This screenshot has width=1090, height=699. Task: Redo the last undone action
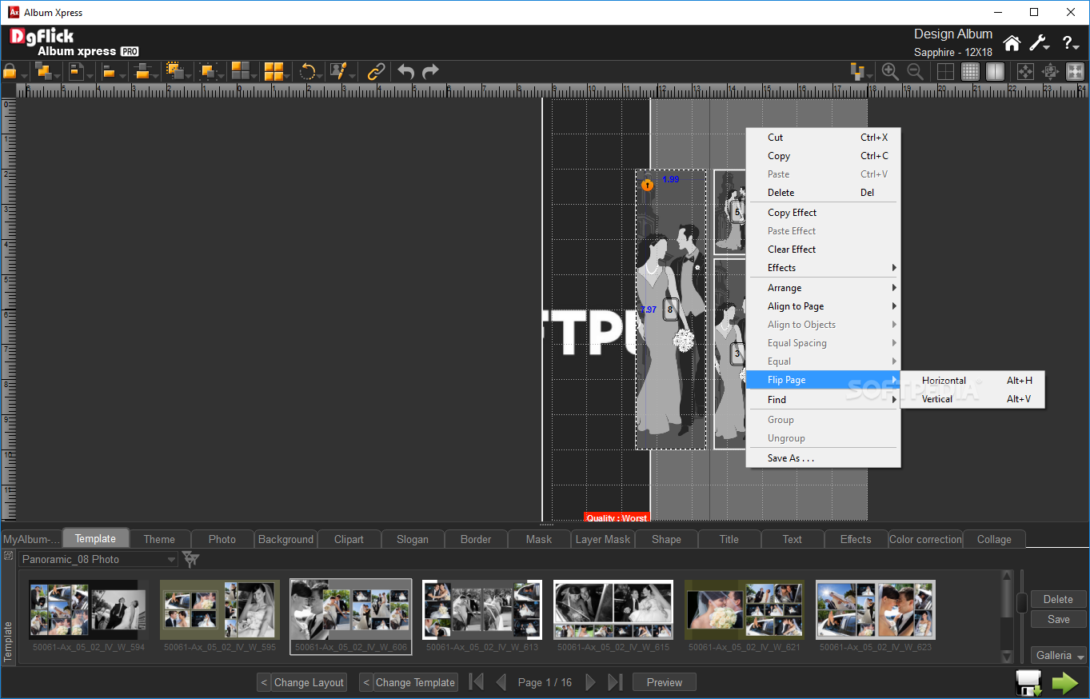431,72
